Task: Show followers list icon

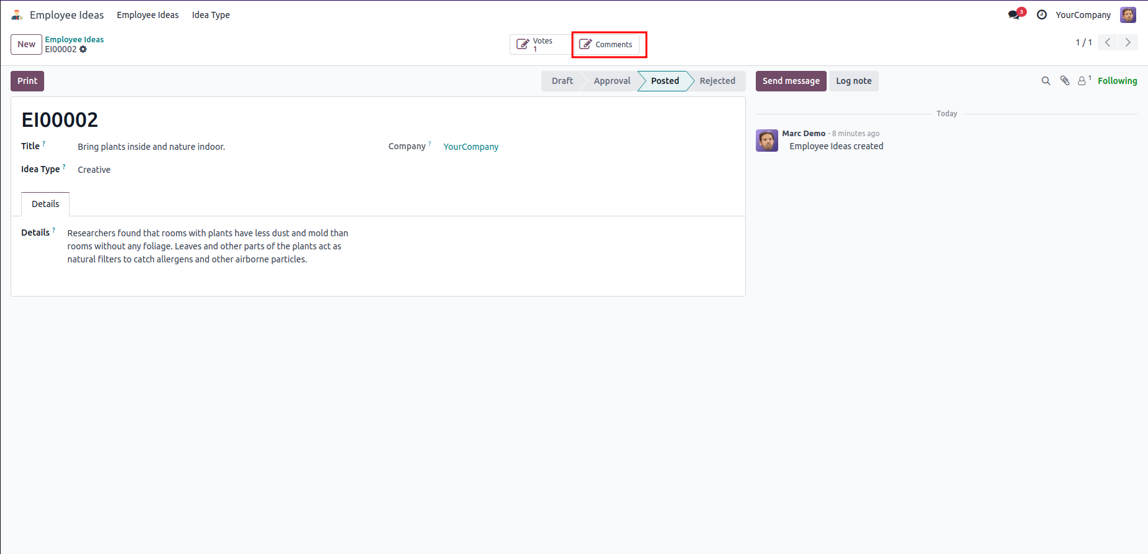Action: [1085, 80]
